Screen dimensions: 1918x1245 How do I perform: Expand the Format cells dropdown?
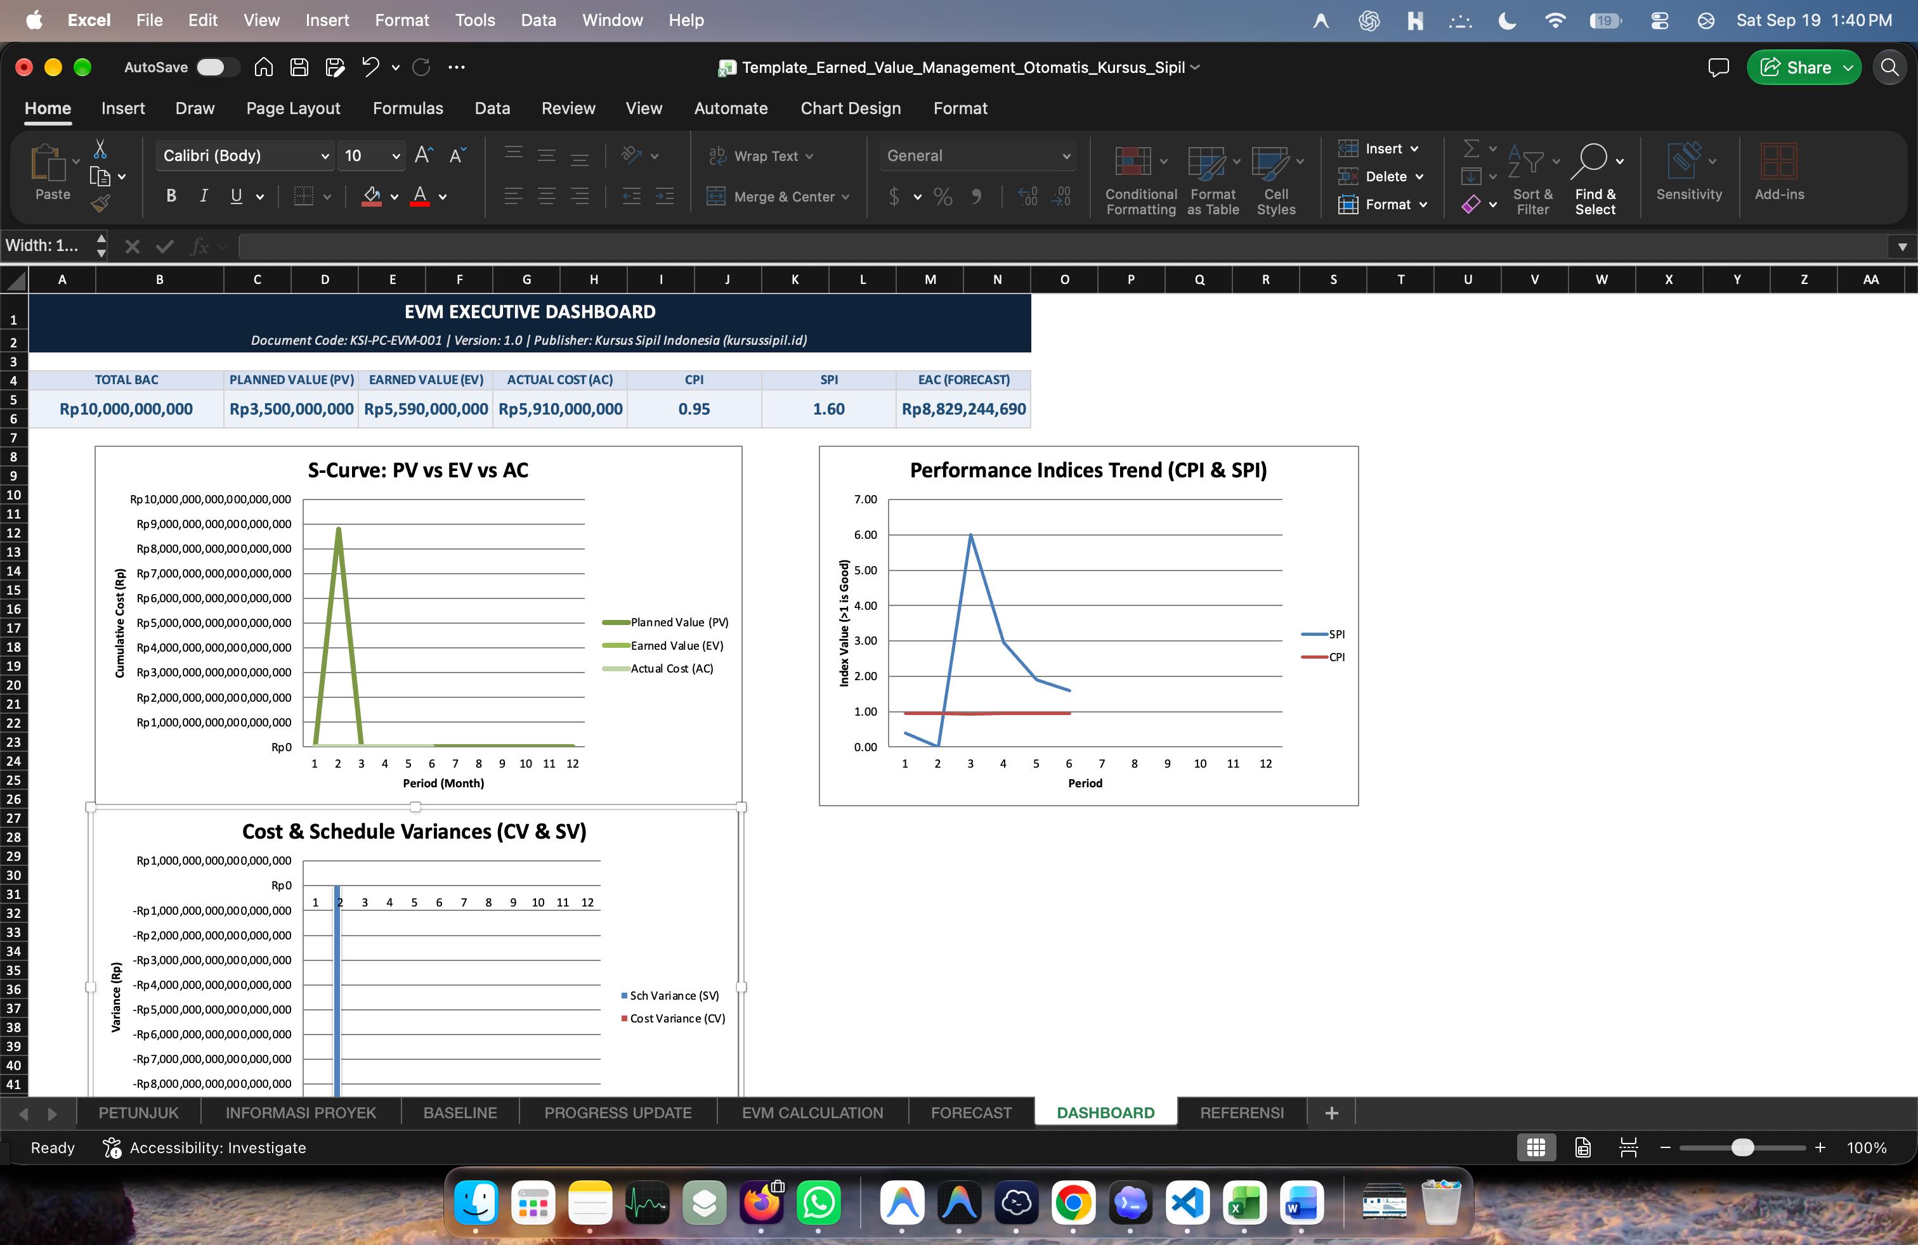pos(1423,205)
